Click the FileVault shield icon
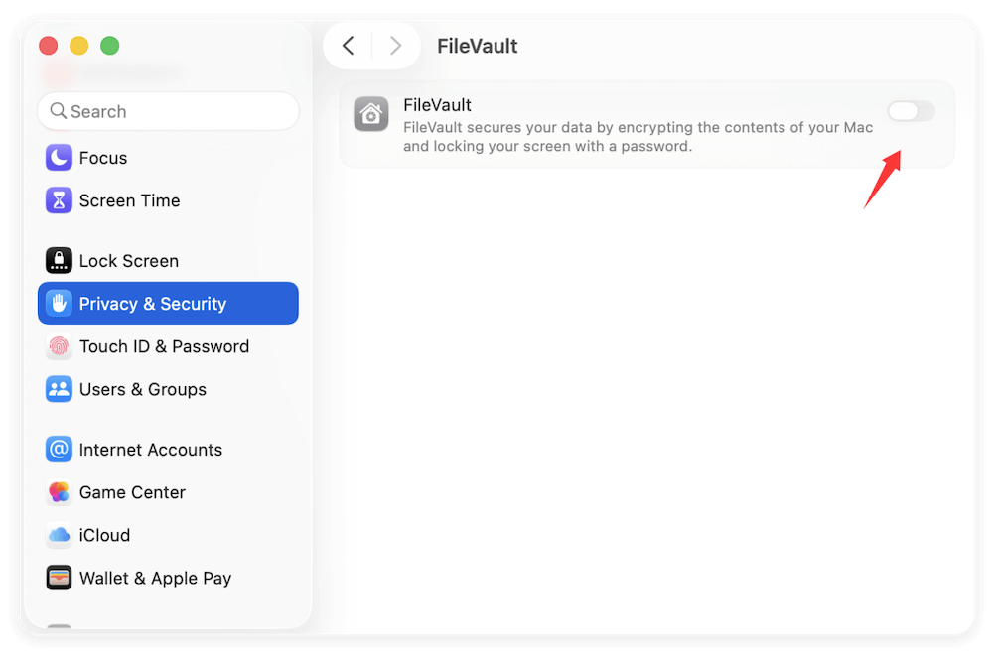 (370, 115)
